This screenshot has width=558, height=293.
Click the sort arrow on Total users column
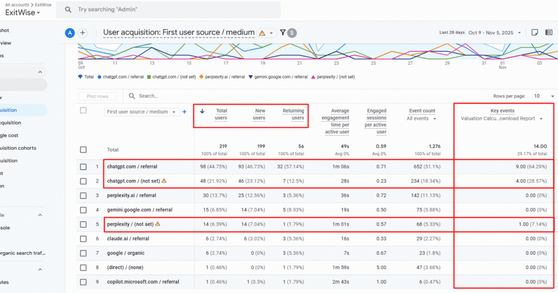[x=203, y=111]
